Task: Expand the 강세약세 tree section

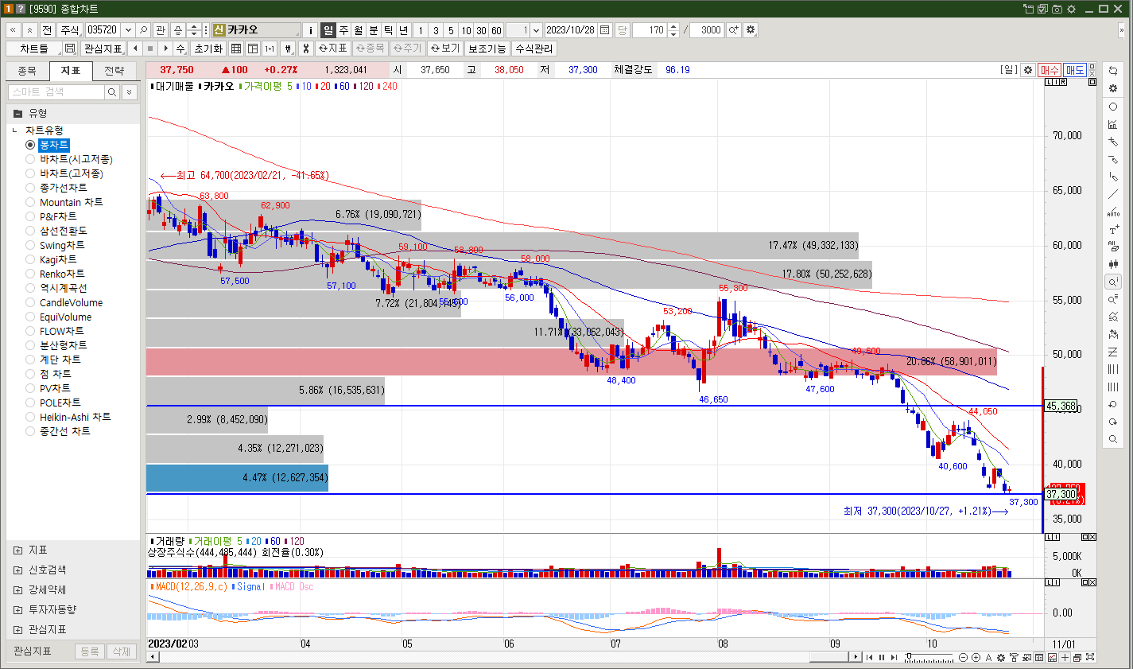Action: (x=17, y=589)
